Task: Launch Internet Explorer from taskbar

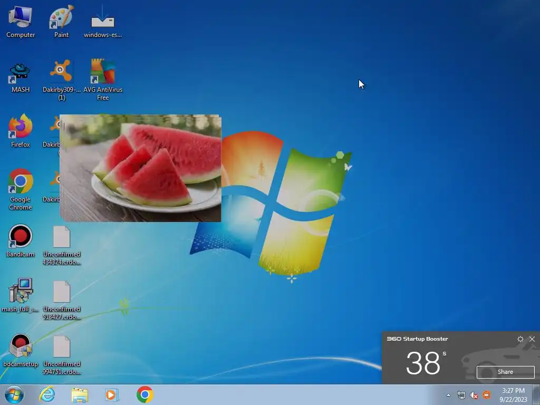Action: pos(47,394)
